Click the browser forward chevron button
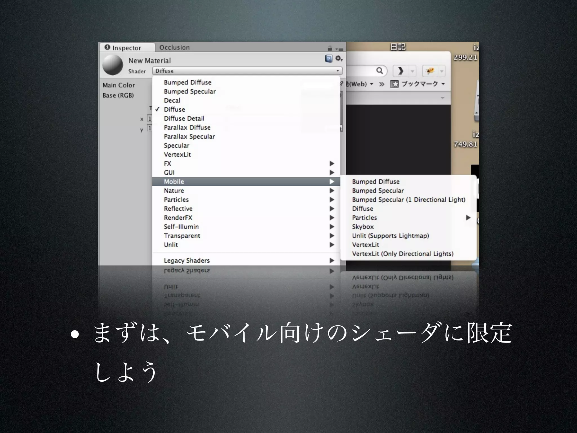Image resolution: width=577 pixels, height=433 pixels. click(400, 71)
